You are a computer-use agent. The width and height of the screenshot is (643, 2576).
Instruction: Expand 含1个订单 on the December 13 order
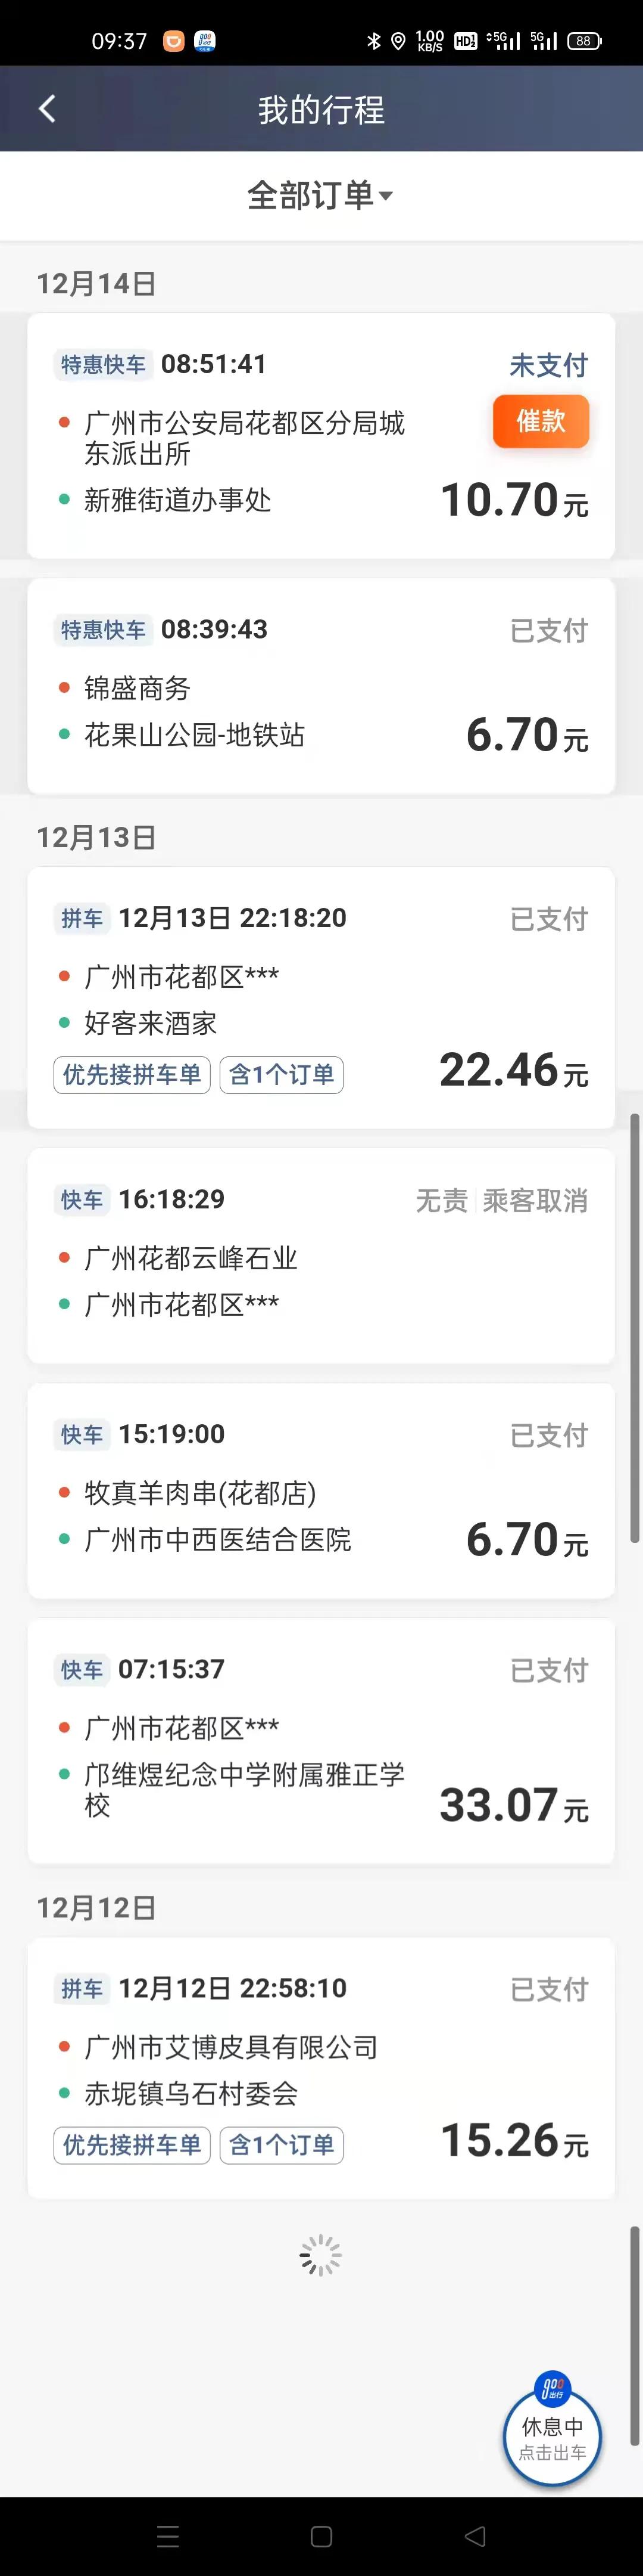[282, 1075]
